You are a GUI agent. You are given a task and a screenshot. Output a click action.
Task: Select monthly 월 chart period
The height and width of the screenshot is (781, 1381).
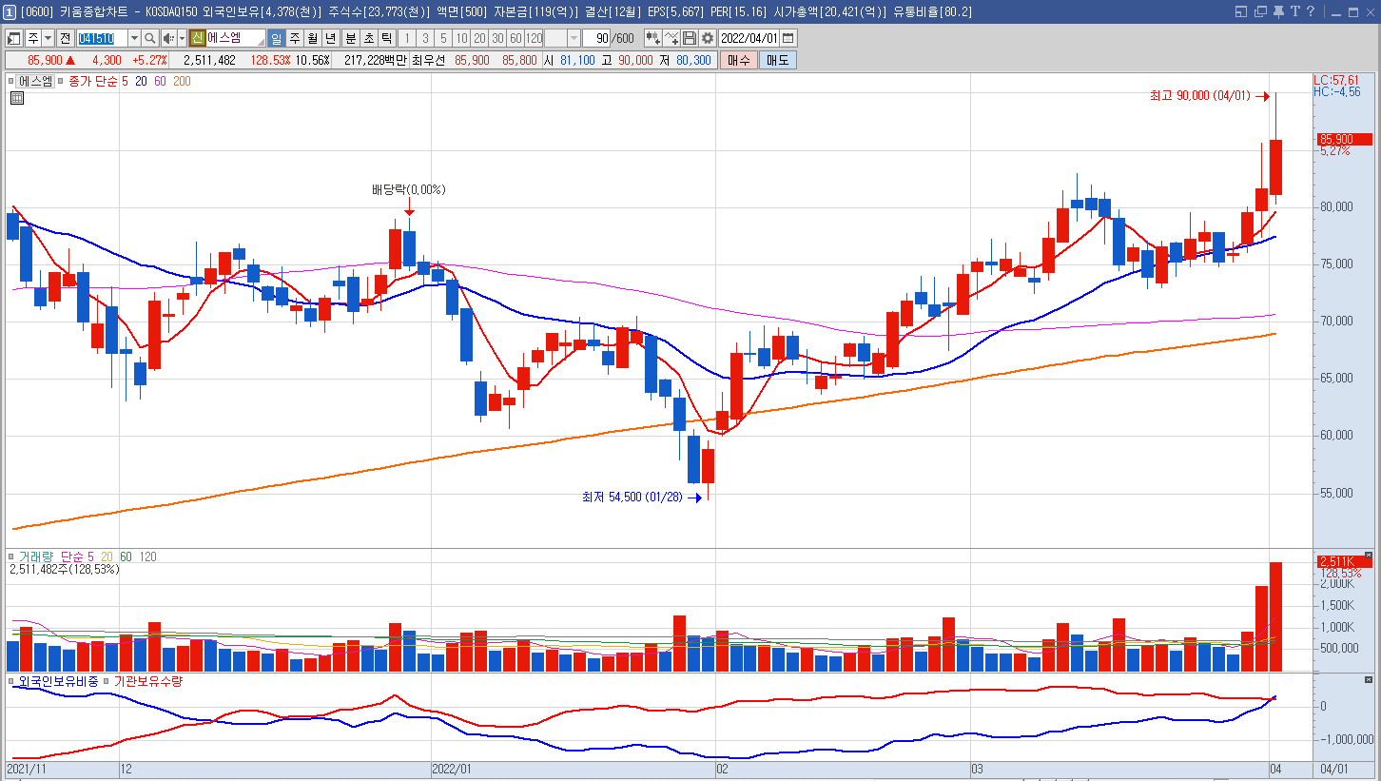pos(313,38)
